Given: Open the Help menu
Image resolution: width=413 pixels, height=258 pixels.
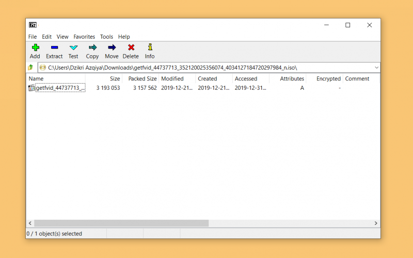Looking at the screenshot, I should click(x=124, y=37).
